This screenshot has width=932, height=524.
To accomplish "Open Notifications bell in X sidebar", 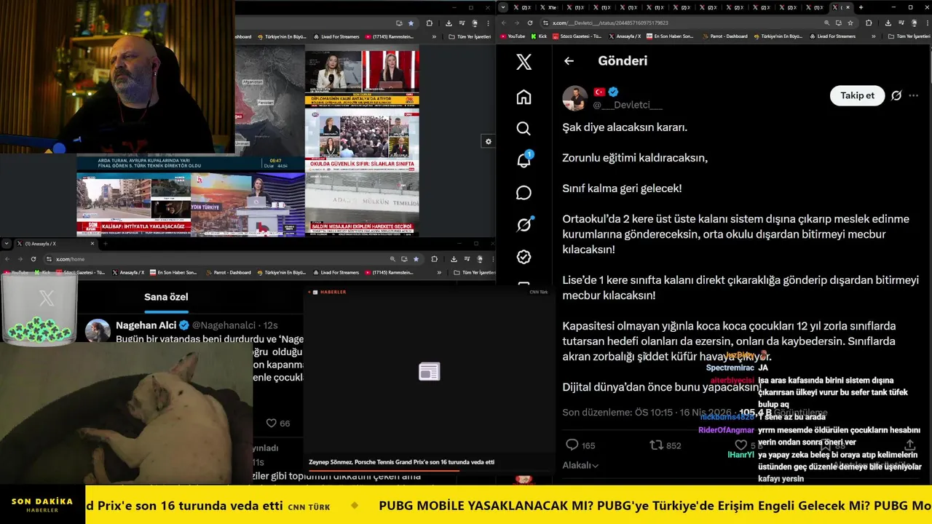I will (524, 161).
